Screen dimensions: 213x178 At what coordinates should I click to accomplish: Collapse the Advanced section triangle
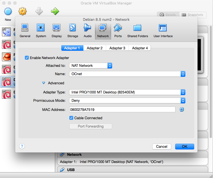tap(44, 83)
